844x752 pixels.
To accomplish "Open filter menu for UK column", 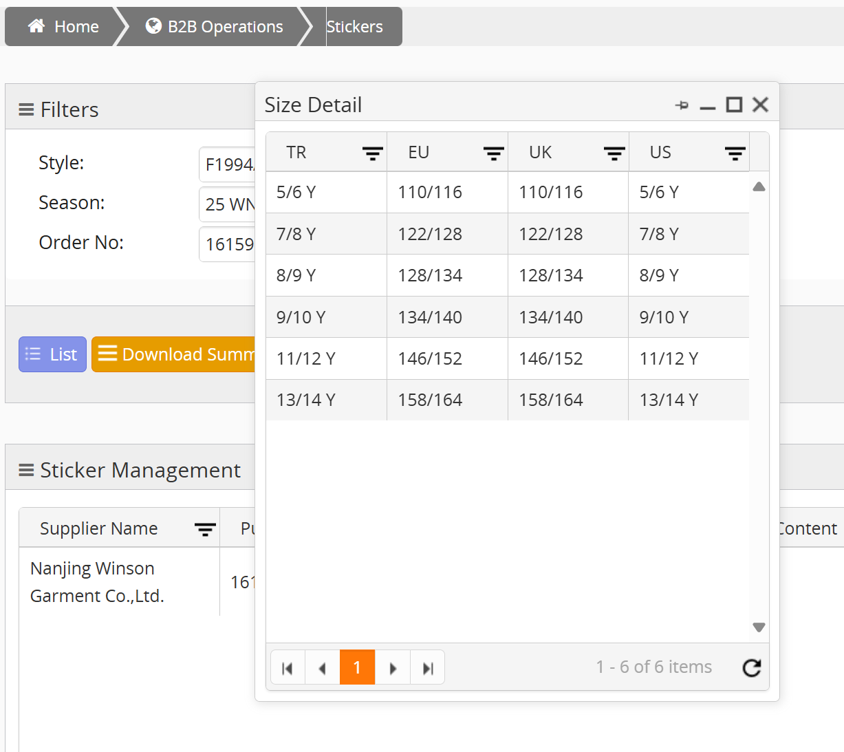I will click(x=614, y=153).
